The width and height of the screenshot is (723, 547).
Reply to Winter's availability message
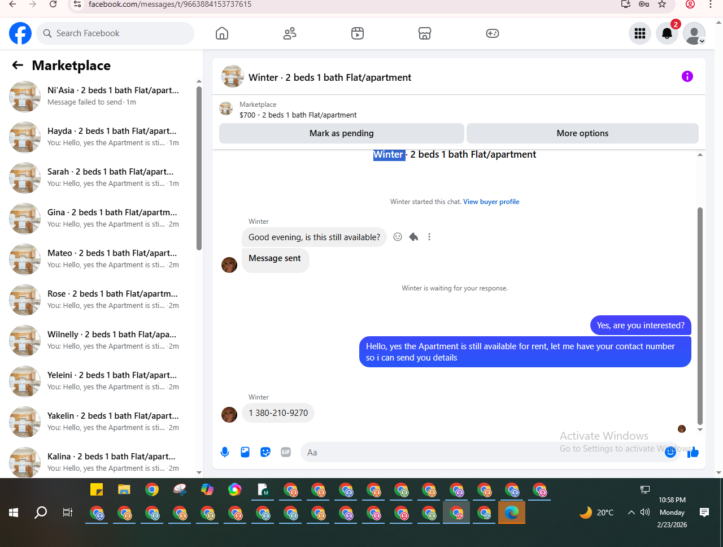click(x=413, y=237)
